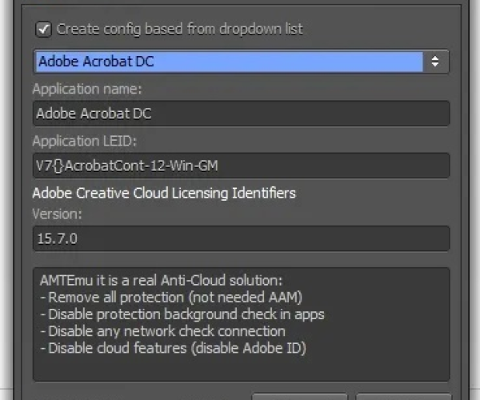The image size is (480, 400).
Task: Click the rightmost button below the description box
Action: (x=402, y=395)
